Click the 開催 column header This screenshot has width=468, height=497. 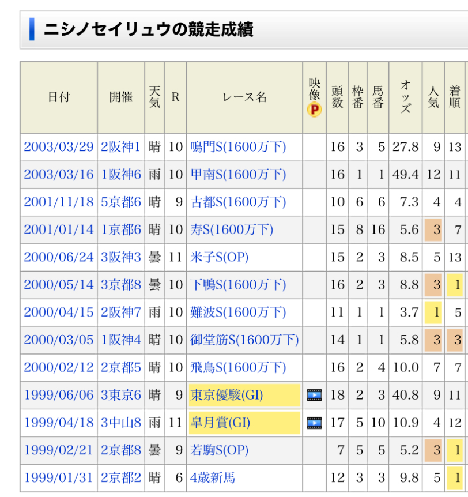121,97
